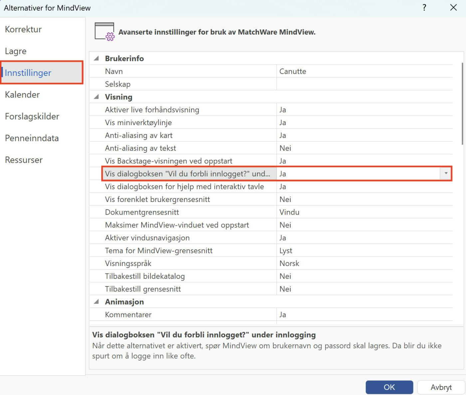This screenshot has width=466, height=395.
Task: Collapse the Visning section
Action: point(97,97)
